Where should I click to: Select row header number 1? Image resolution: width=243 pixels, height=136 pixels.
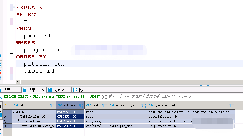(7, 112)
